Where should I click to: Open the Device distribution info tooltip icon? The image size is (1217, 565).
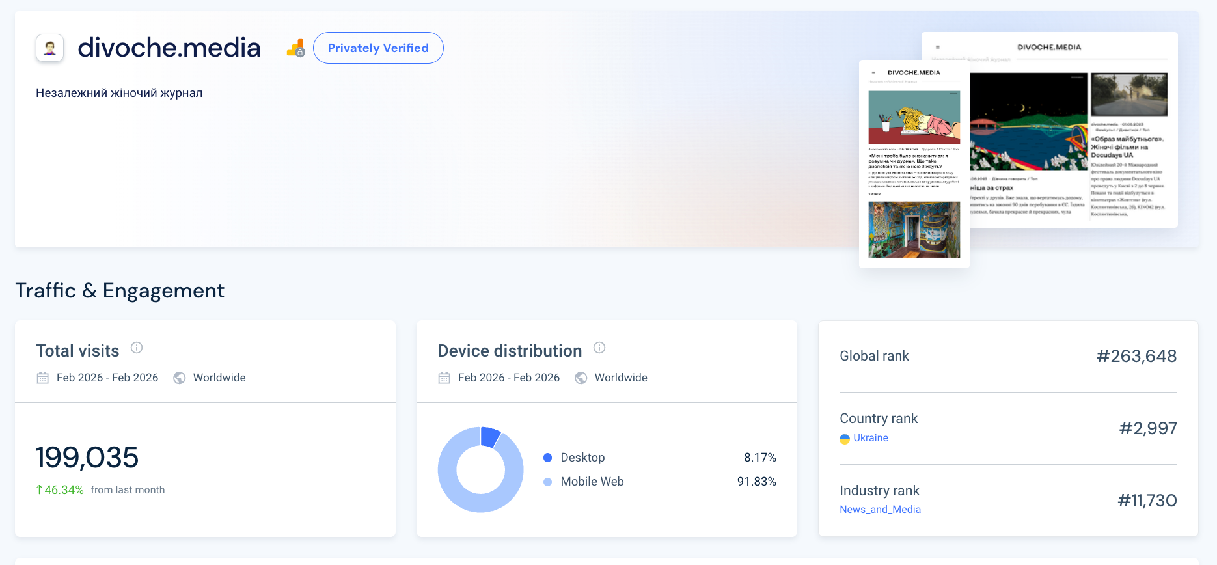point(599,348)
